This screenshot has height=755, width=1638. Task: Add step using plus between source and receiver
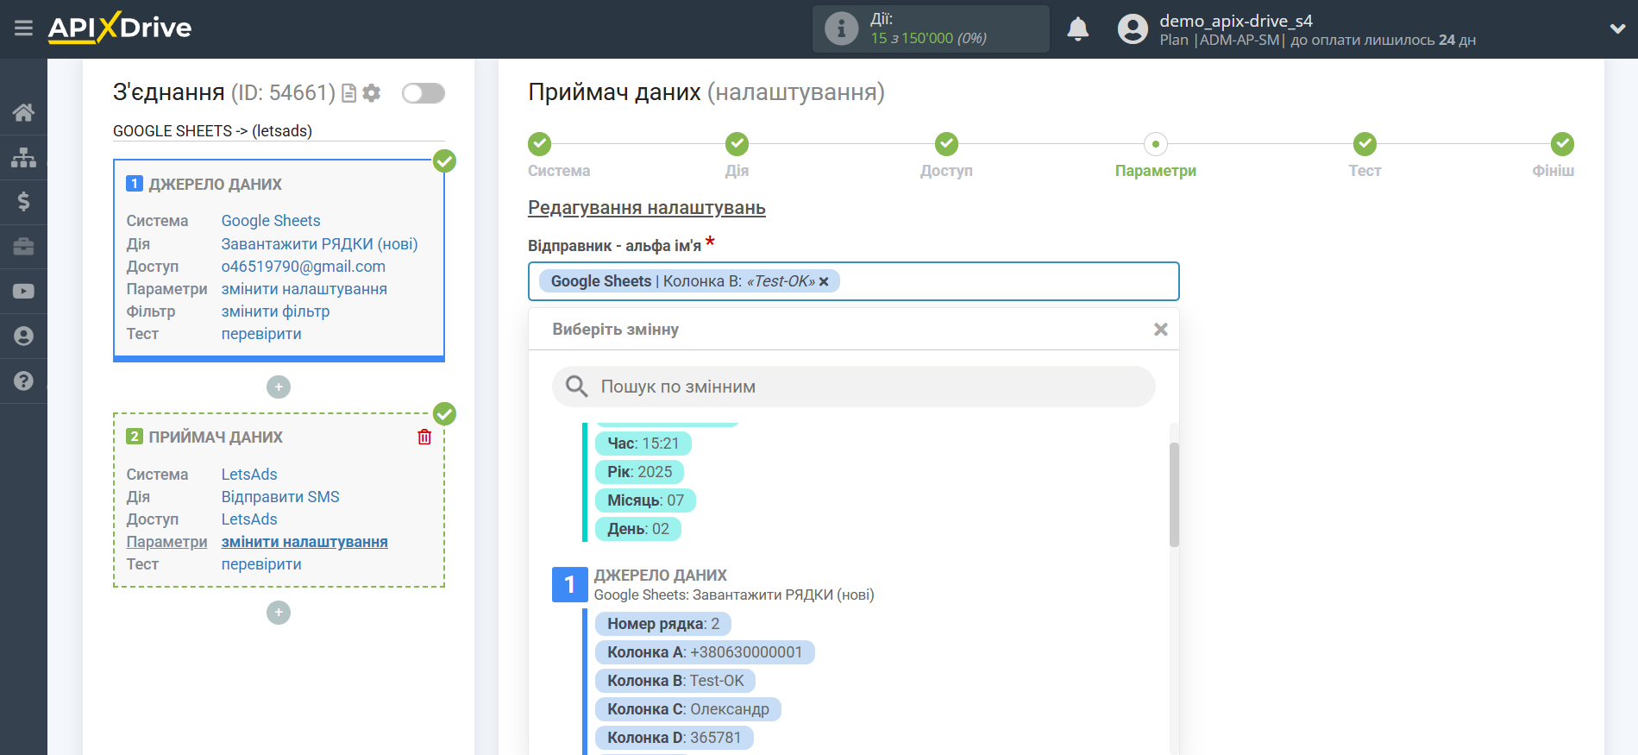click(x=279, y=387)
